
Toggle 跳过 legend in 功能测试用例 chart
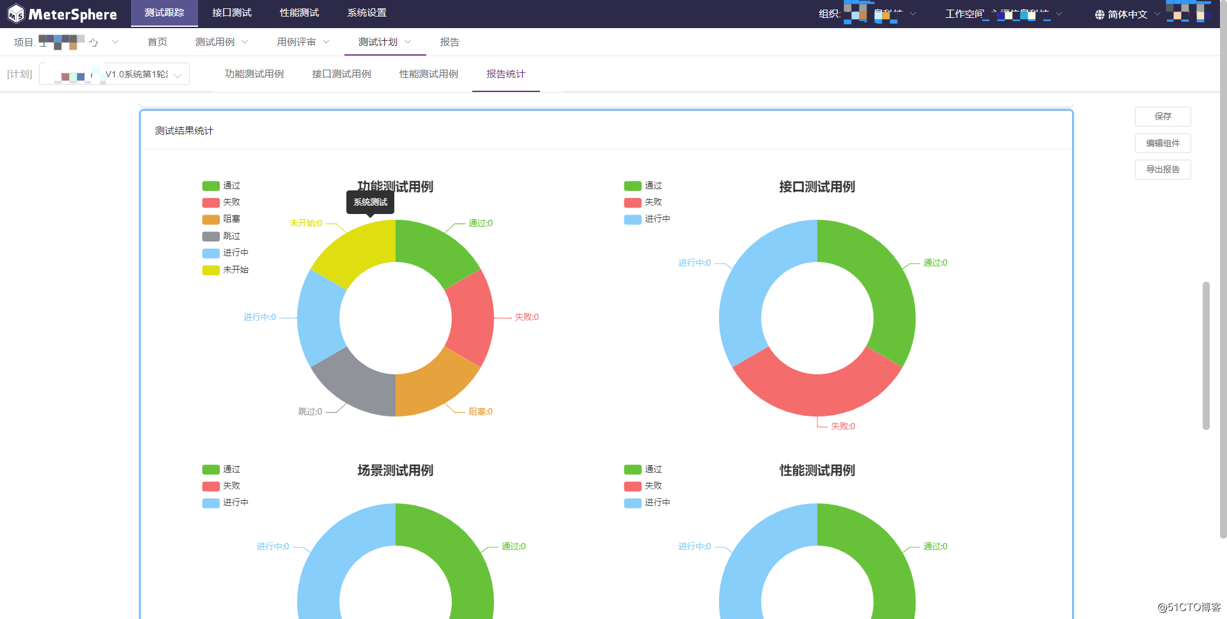221,236
